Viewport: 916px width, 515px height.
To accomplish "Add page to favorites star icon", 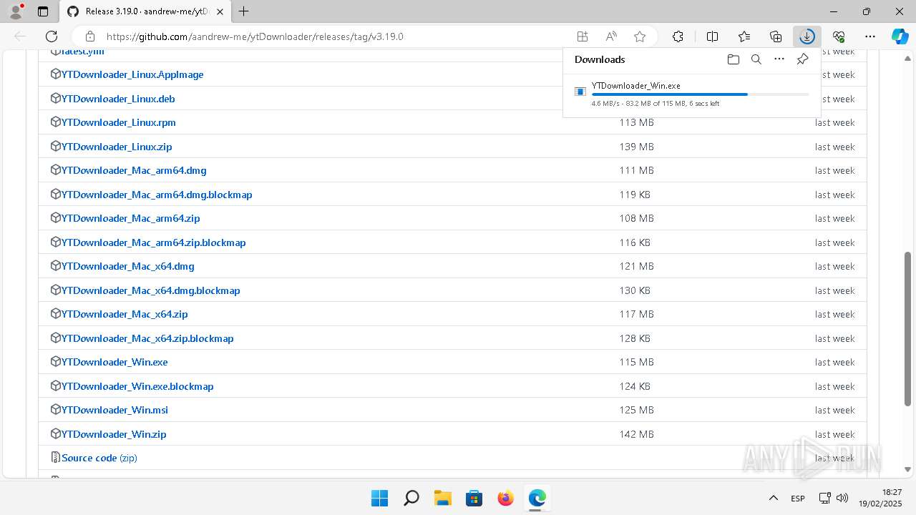I will click(x=640, y=36).
